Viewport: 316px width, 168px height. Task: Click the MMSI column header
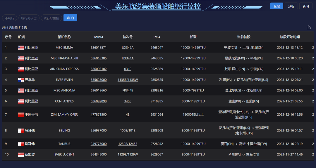[99, 37]
